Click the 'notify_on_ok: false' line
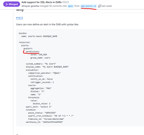The width and height of the screenshot is (144, 135). [x=41, y=79]
